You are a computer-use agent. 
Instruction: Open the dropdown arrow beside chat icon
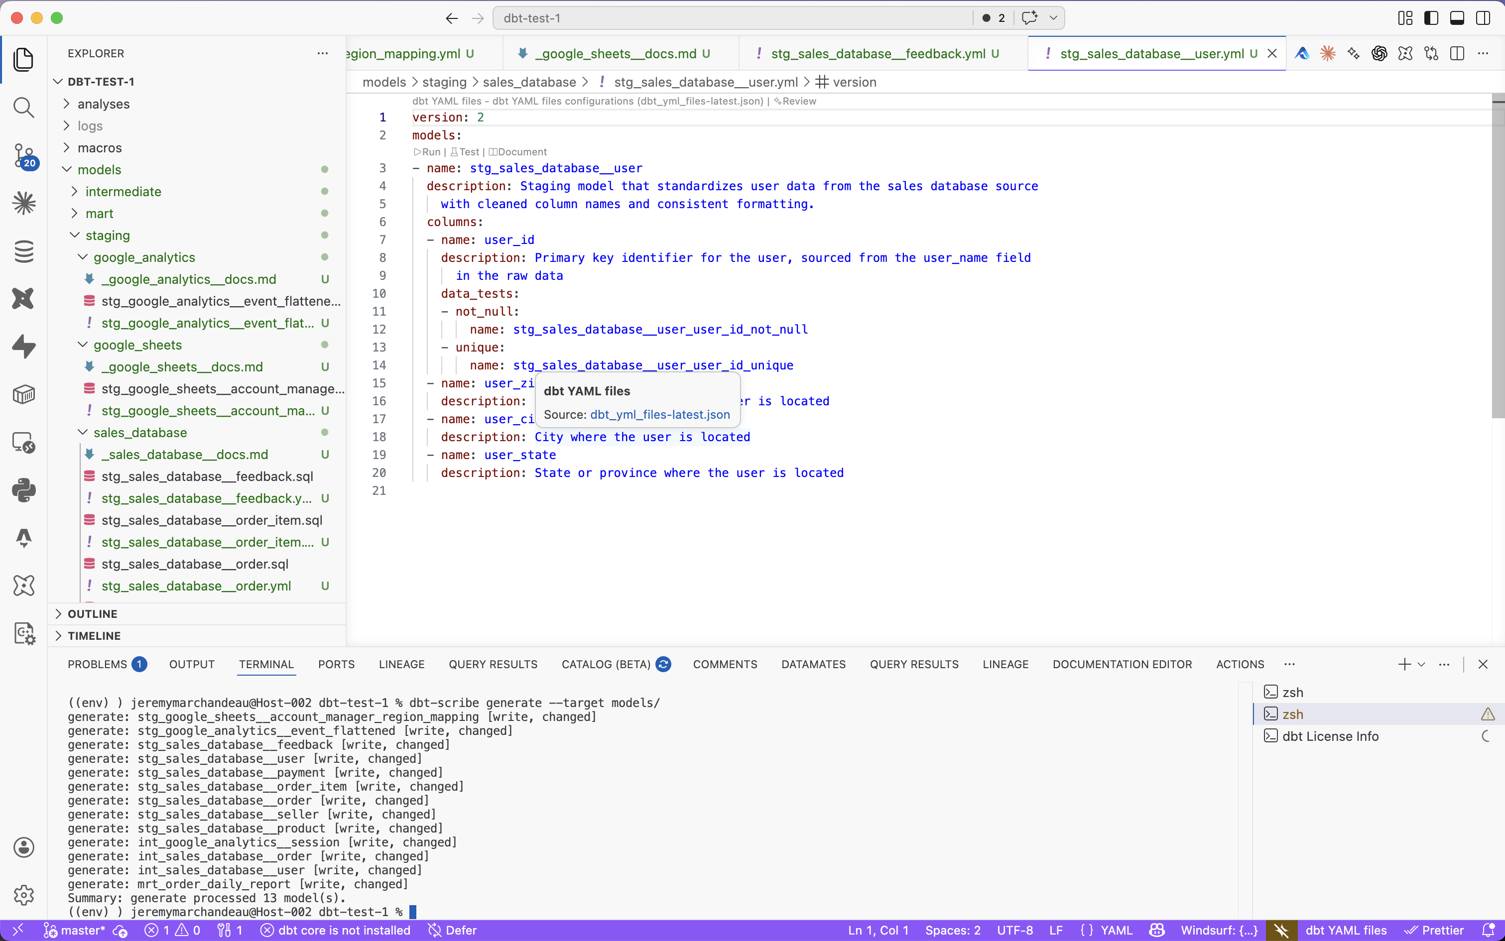click(x=1053, y=18)
